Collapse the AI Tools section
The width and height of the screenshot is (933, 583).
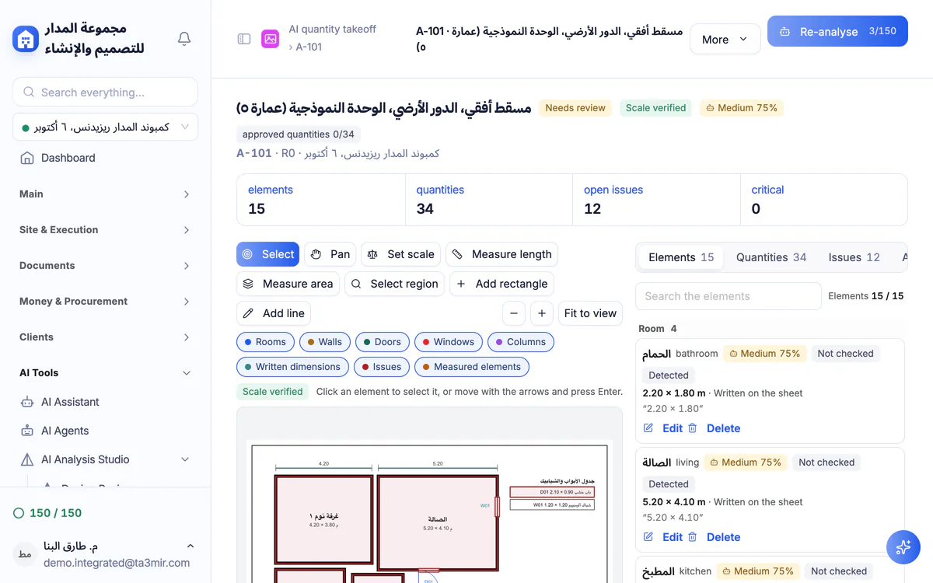[x=105, y=373]
